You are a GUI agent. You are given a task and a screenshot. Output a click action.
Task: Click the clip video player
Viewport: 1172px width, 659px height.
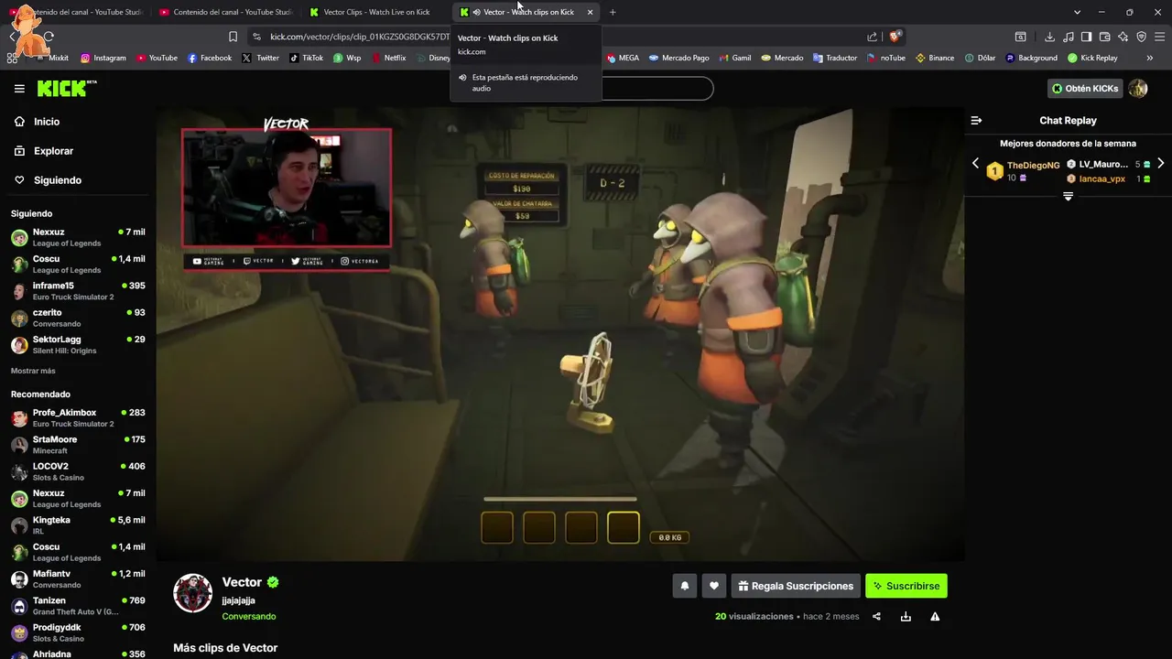point(559,334)
